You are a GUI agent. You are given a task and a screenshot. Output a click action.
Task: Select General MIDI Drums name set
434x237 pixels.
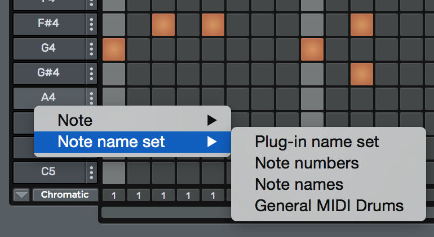(328, 206)
